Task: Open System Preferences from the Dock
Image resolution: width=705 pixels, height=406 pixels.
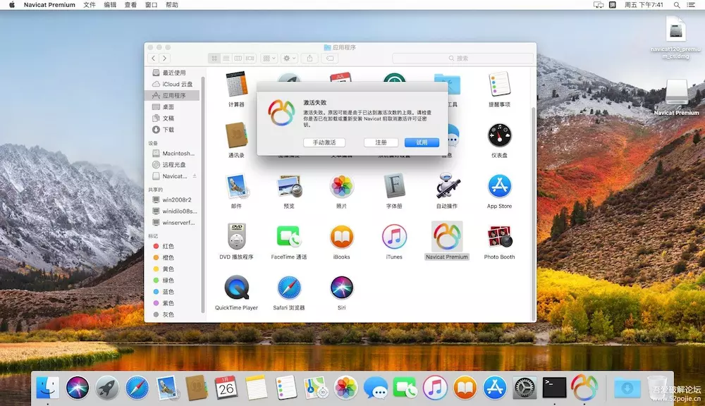Action: [525, 387]
